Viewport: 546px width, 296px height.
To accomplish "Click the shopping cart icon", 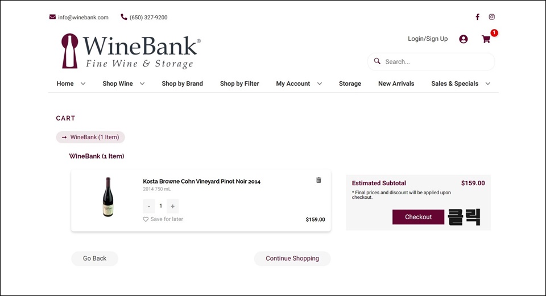I will (486, 39).
